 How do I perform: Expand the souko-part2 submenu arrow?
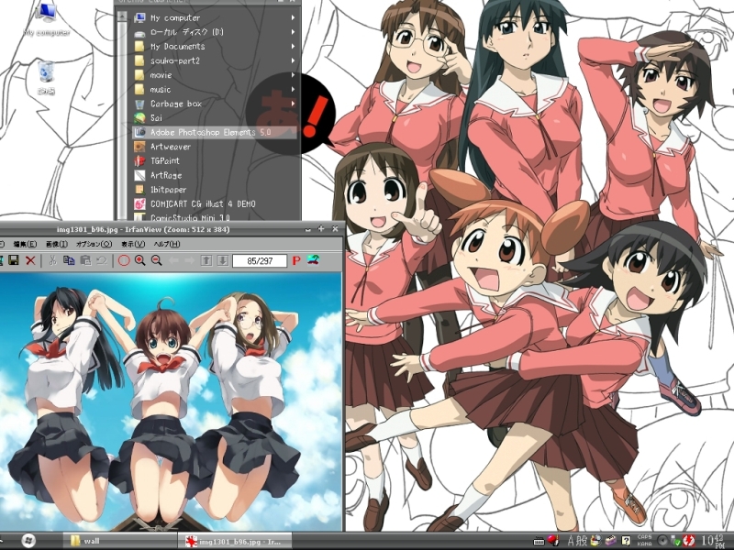coord(293,60)
